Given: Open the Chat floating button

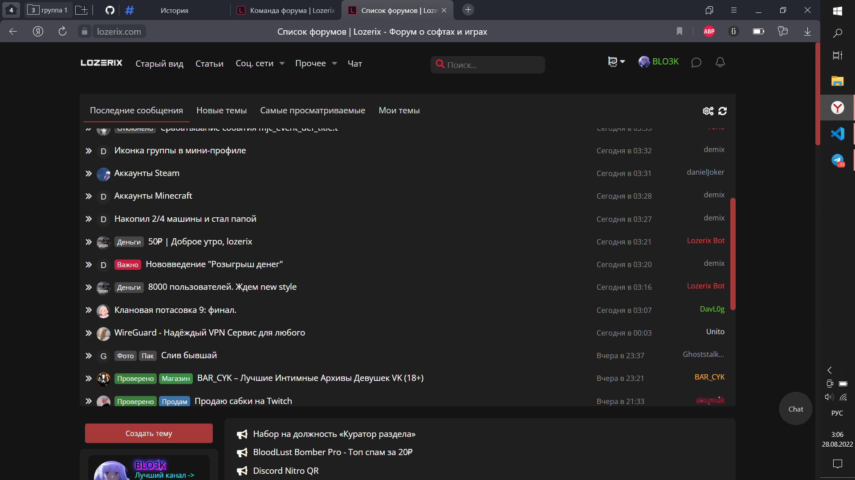Looking at the screenshot, I should coord(796,409).
